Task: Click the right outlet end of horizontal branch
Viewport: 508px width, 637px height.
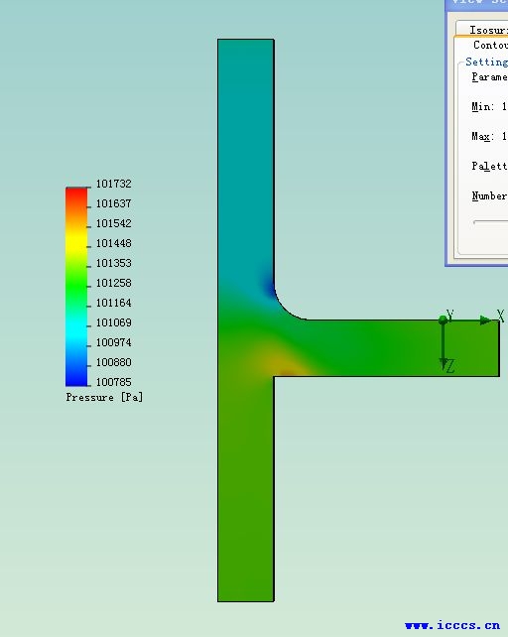Action: click(x=498, y=348)
